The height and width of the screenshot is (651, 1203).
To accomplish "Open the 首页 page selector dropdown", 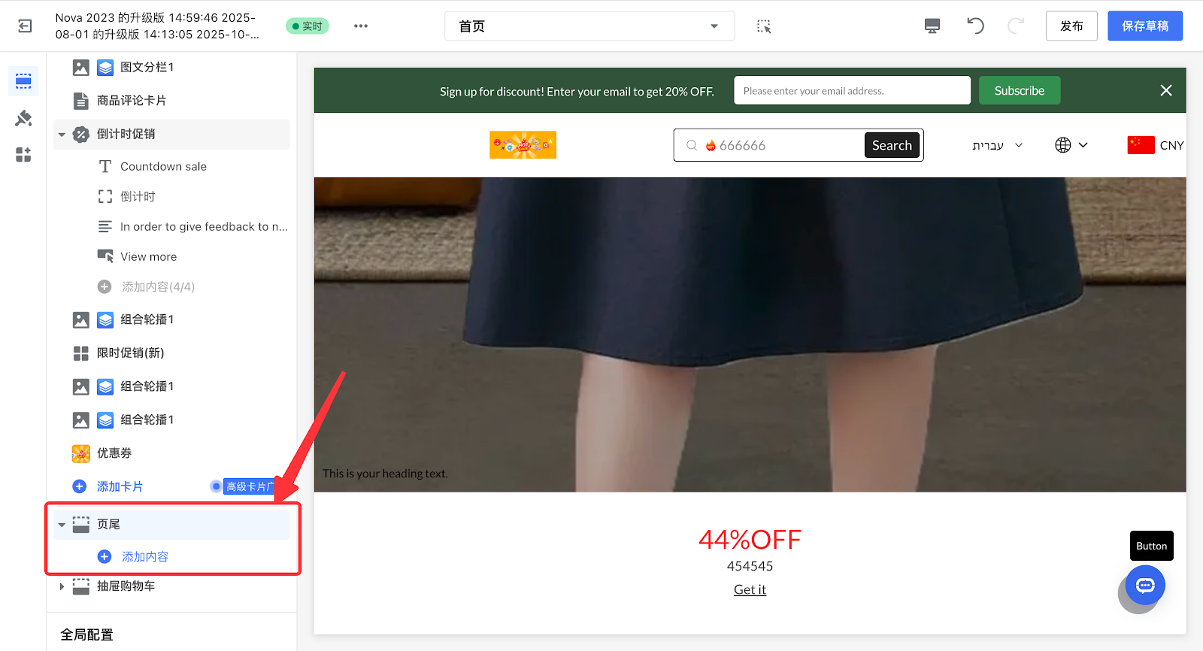I will pos(589,26).
